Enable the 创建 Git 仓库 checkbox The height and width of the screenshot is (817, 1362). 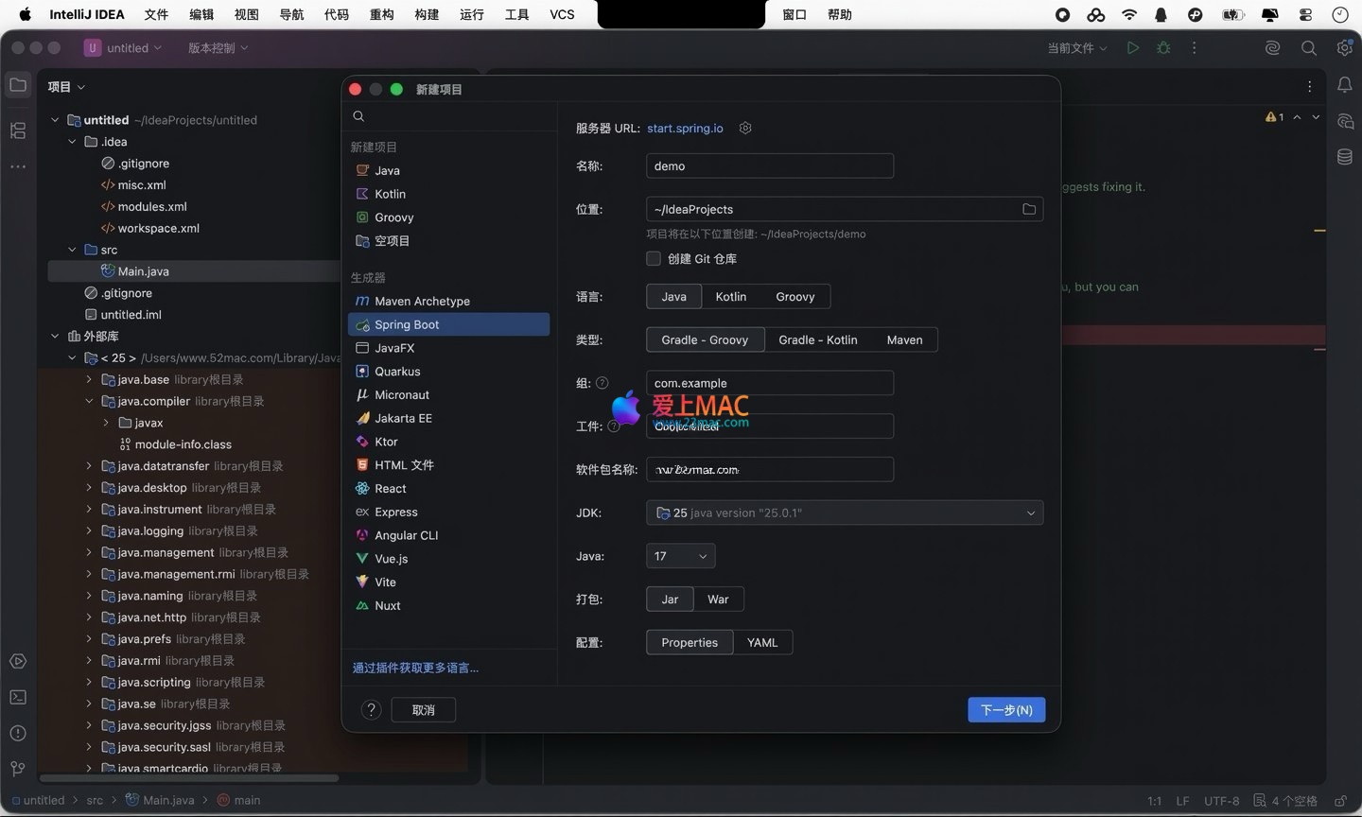(654, 259)
